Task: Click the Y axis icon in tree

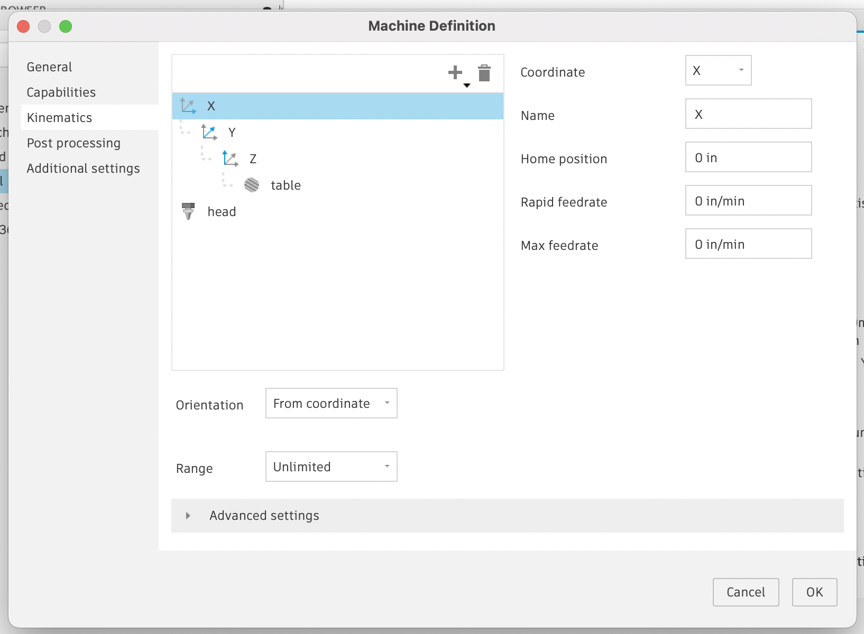Action: point(209,132)
